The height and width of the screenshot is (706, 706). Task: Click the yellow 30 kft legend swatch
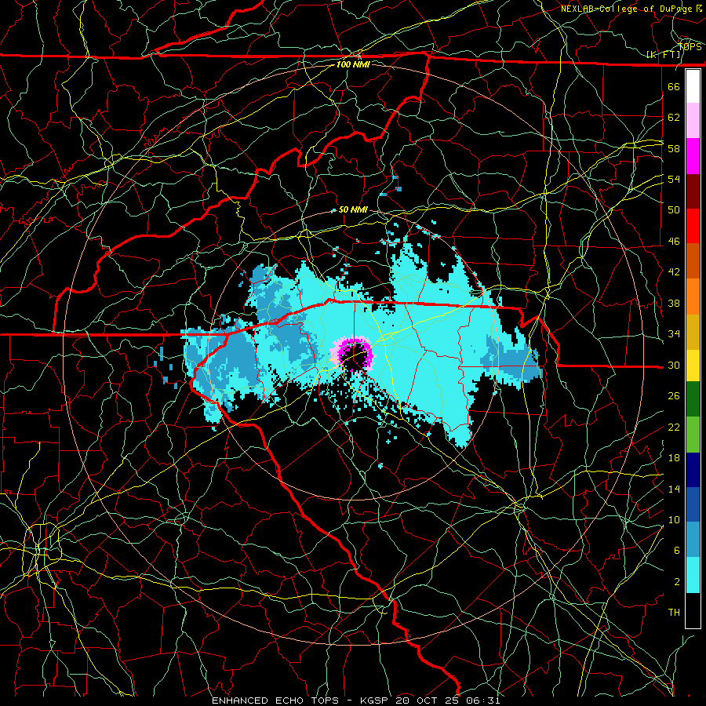(693, 366)
